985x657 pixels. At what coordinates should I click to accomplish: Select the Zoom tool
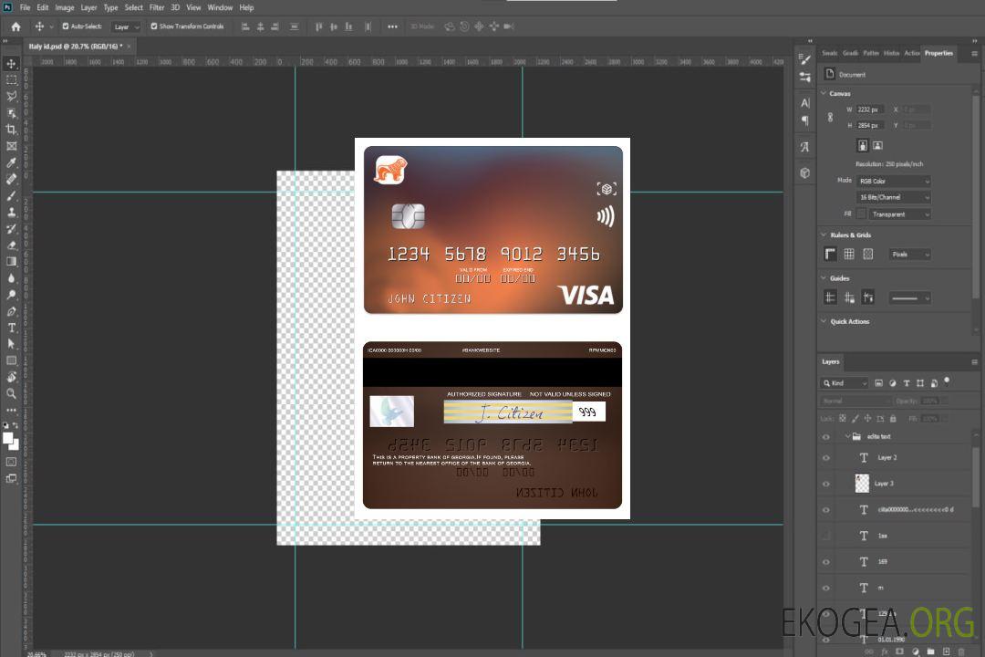[11, 393]
